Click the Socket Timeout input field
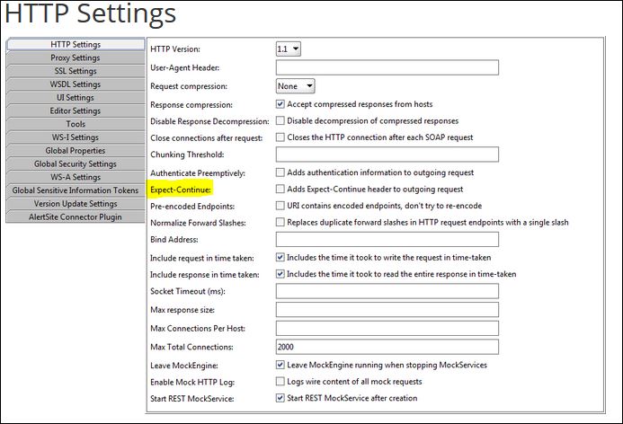The image size is (623, 424). click(x=387, y=291)
